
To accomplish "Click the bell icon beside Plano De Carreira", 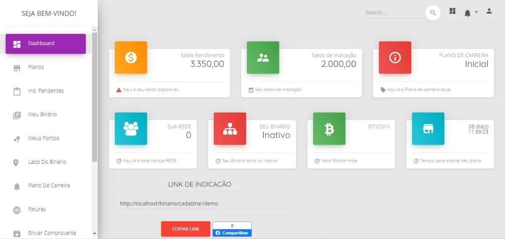I will [x=17, y=186].
